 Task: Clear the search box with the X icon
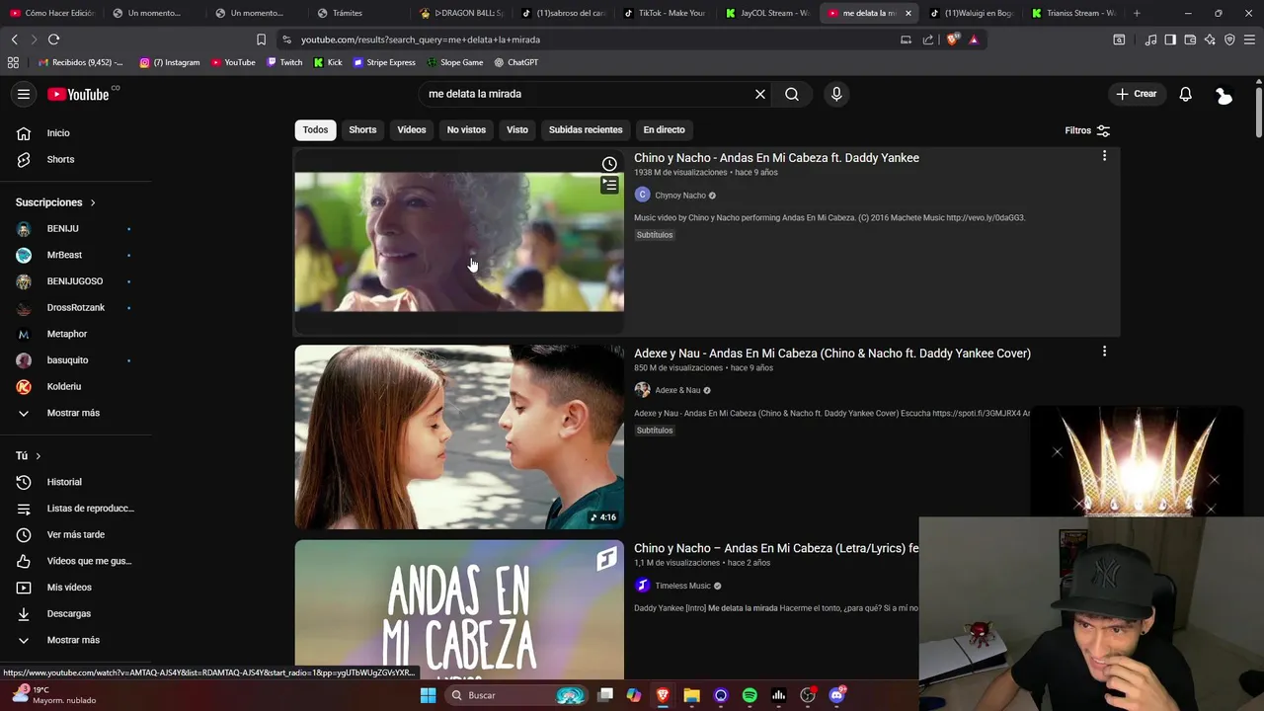pos(760,94)
